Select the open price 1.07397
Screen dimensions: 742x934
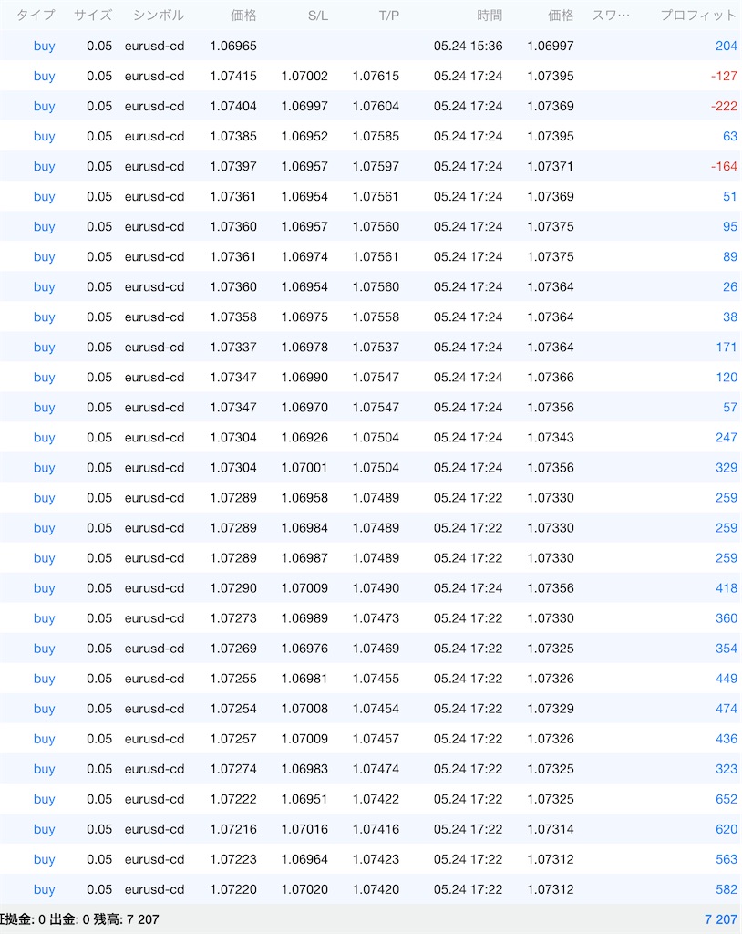[233, 166]
